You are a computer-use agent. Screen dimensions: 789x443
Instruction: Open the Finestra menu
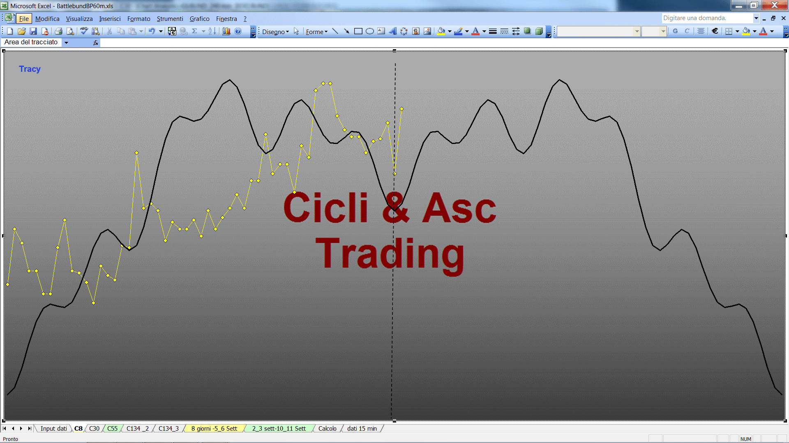coord(226,18)
